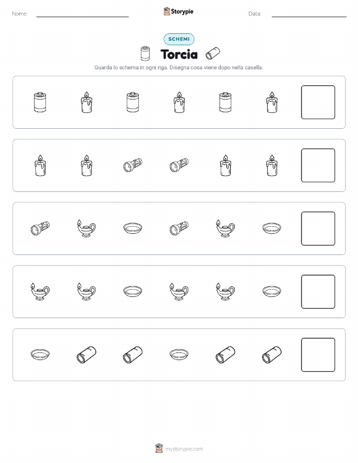The width and height of the screenshot is (358, 463).
Task: Click the answer box in row one
Action: tap(318, 102)
